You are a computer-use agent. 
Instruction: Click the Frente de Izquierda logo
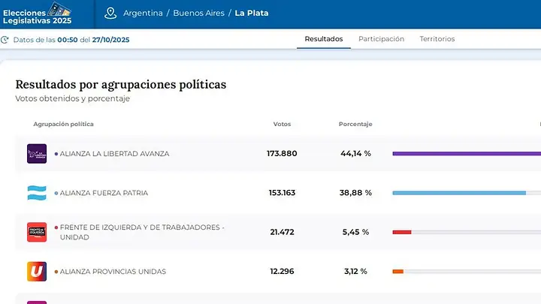tap(37, 232)
